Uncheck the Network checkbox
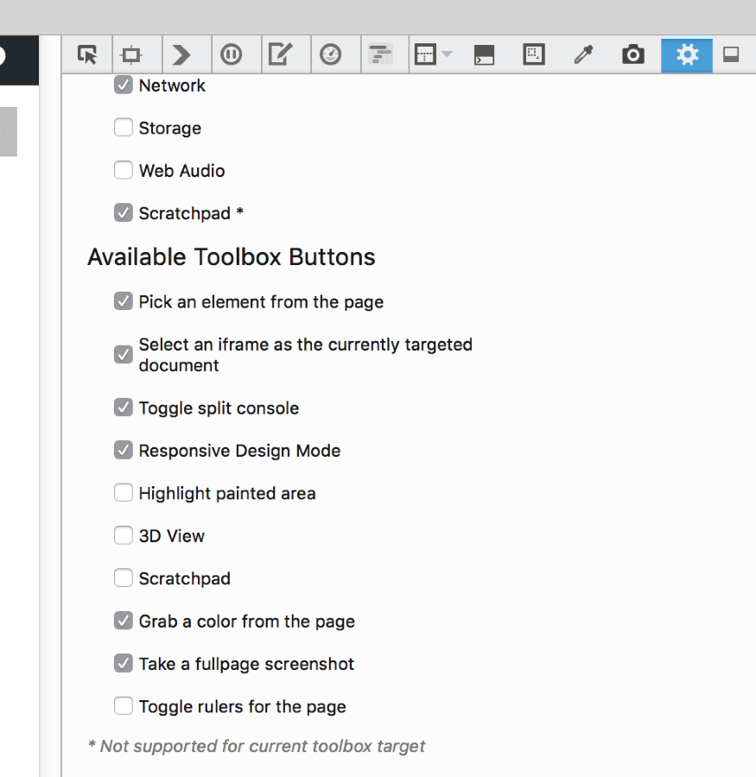 pos(124,85)
